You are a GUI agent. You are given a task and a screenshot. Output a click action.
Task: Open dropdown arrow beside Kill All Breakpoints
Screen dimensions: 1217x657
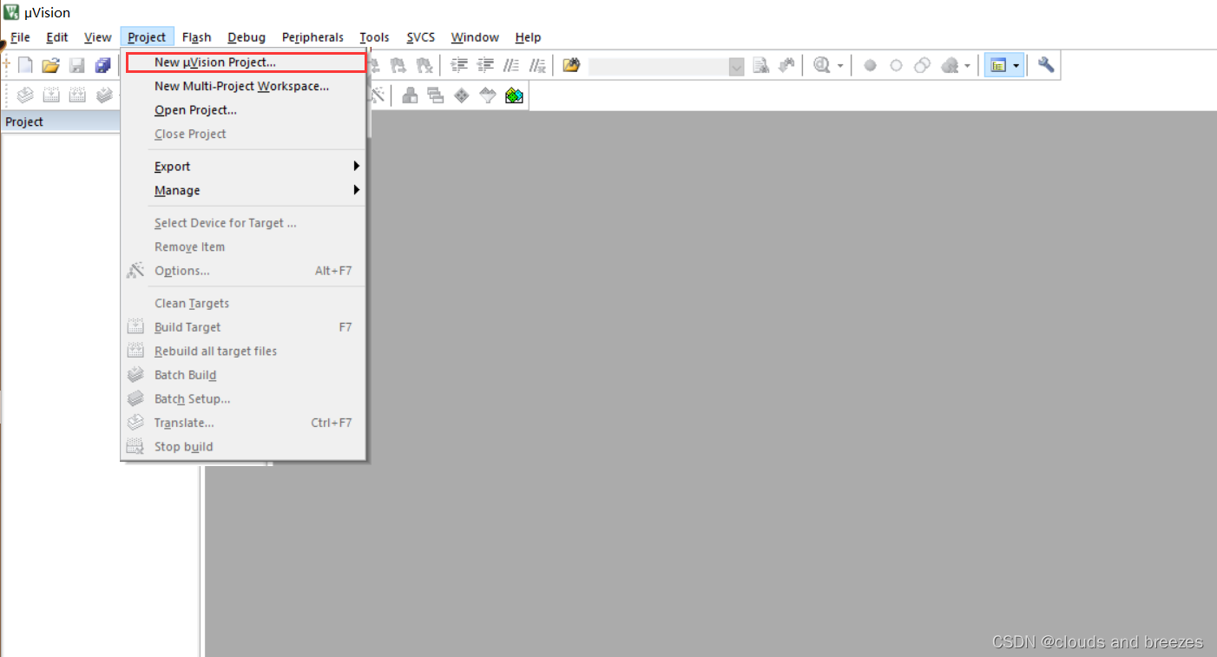(x=967, y=66)
